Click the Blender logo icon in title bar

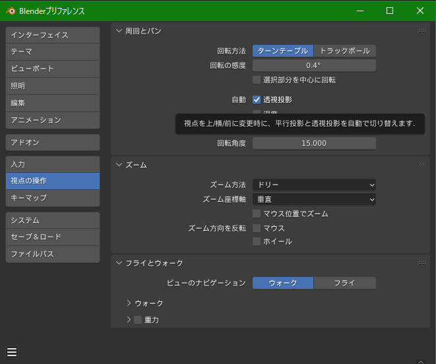point(11,11)
